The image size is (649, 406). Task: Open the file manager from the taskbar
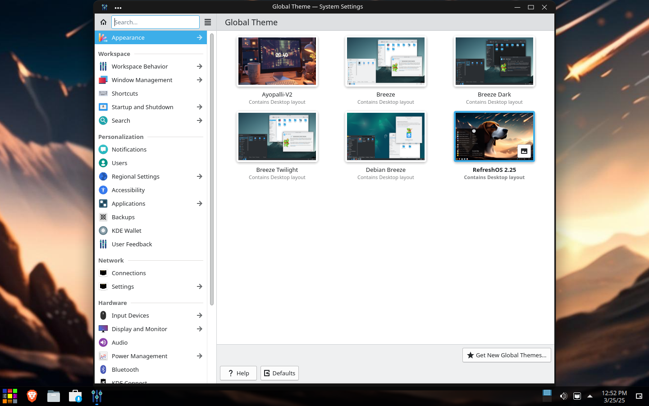54,396
